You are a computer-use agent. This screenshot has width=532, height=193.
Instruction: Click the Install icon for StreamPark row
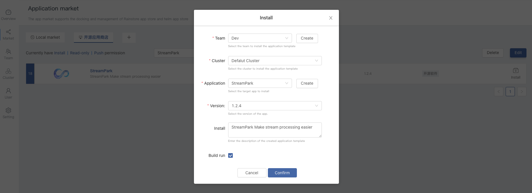pos(515,71)
